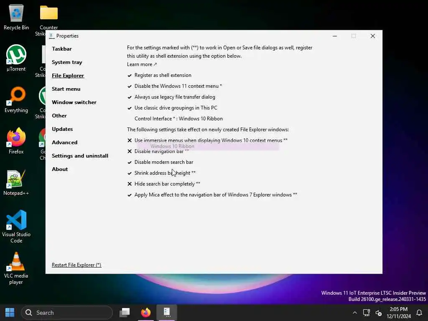Toggle Disable modern search bar
The image size is (428, 321).
tap(160, 162)
